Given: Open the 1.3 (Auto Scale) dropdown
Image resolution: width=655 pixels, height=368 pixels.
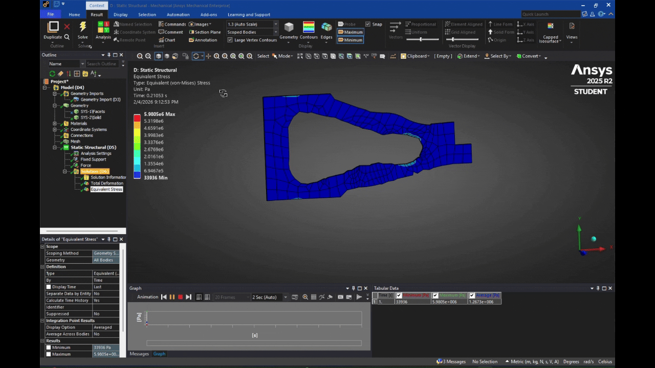Looking at the screenshot, I should click(x=276, y=24).
